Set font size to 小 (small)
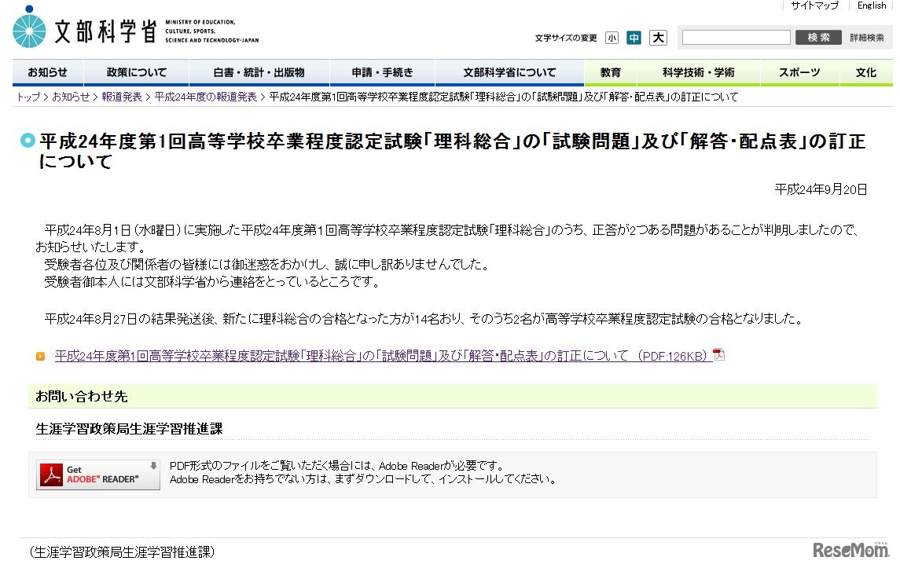This screenshot has height=568, width=900. 612,37
